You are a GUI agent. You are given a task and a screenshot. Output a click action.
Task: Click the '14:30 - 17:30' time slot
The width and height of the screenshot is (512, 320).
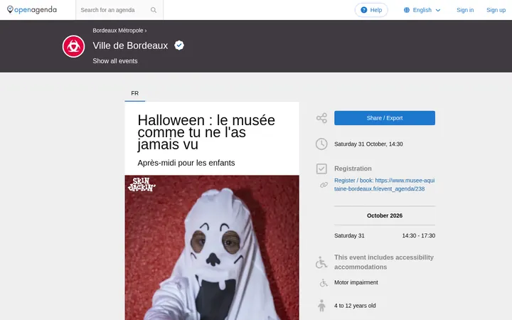[x=419, y=236]
